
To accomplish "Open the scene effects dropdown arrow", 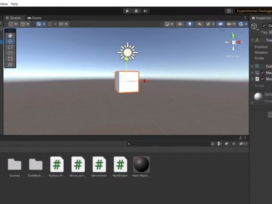I will (x=213, y=24).
